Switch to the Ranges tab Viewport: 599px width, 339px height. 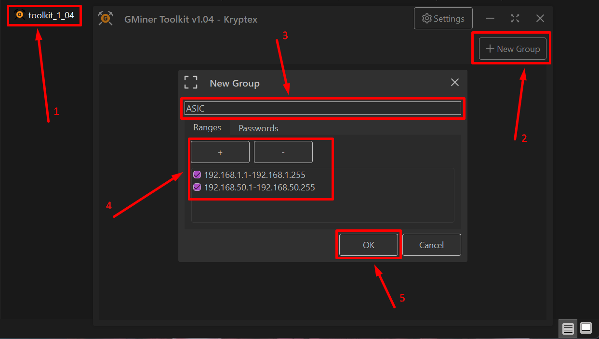click(x=207, y=127)
